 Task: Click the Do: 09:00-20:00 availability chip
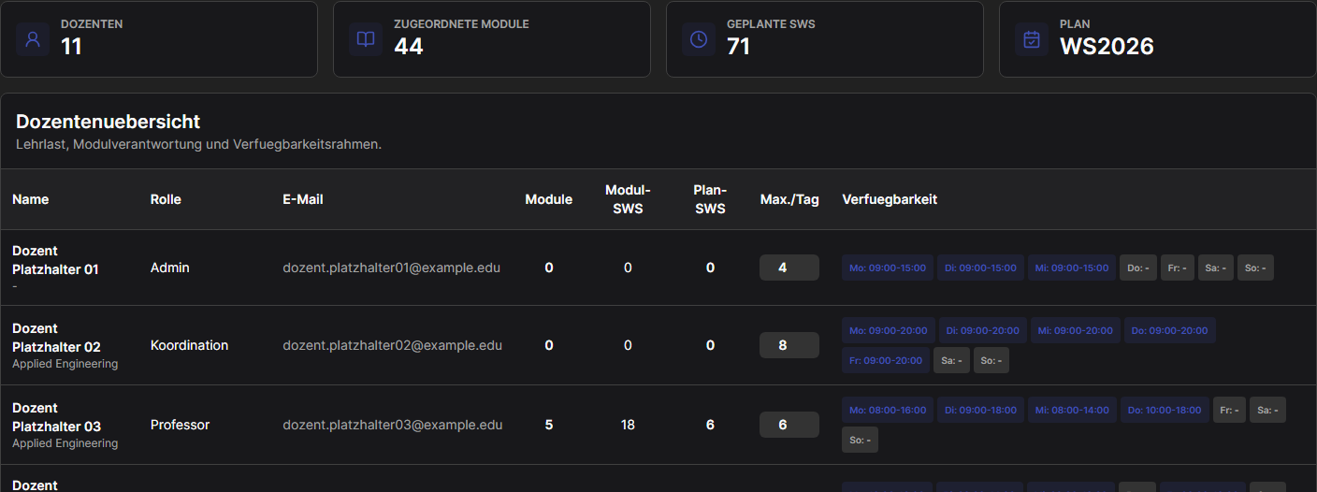[1169, 330]
